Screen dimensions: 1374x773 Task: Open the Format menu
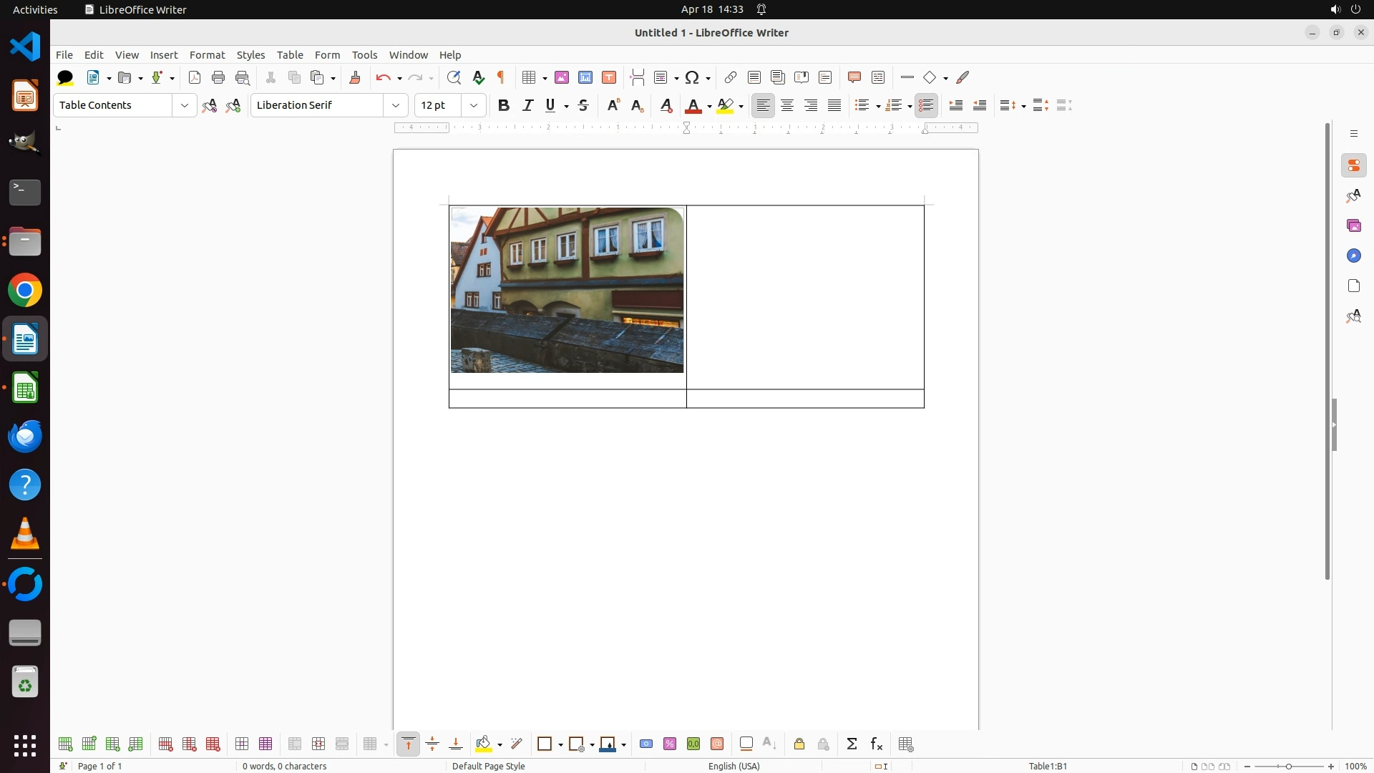click(207, 55)
